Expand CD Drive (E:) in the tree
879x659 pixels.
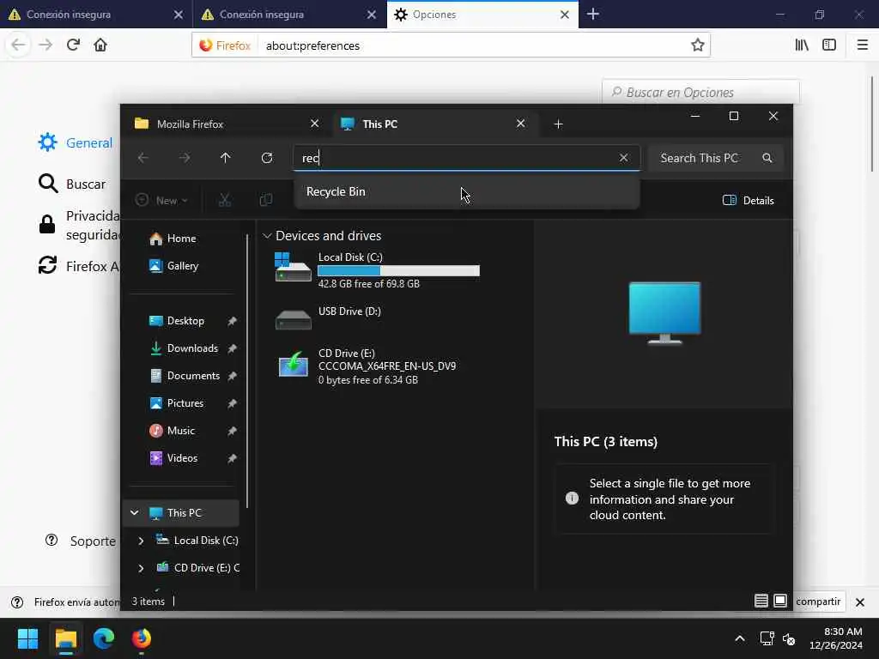click(x=142, y=568)
